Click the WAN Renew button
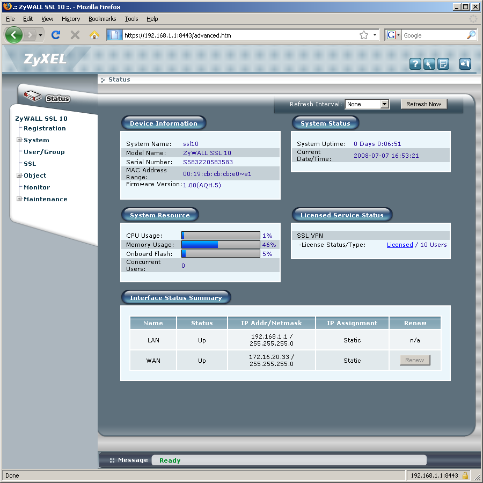 point(415,360)
